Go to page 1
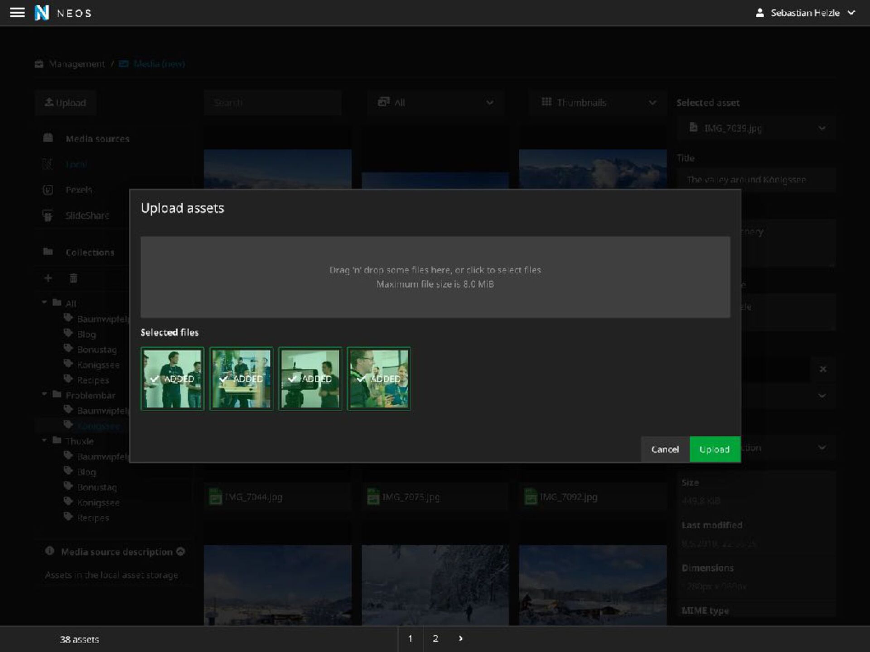This screenshot has width=870, height=652. [411, 639]
